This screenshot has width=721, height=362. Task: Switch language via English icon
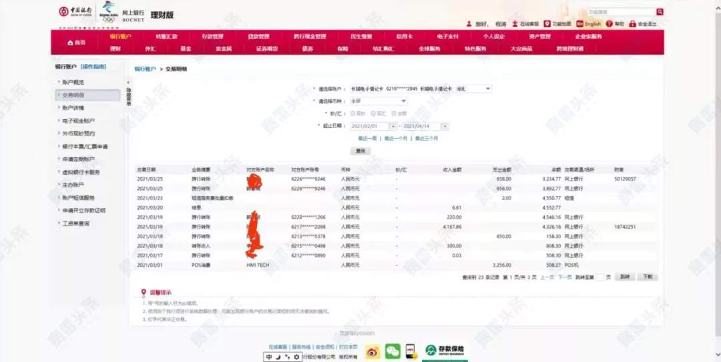tap(580, 24)
